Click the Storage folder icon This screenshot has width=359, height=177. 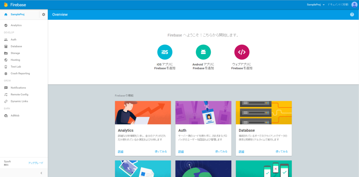click(x=6, y=53)
